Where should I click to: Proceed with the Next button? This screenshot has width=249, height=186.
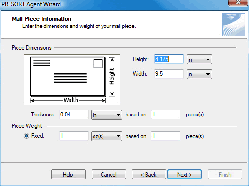185,175
